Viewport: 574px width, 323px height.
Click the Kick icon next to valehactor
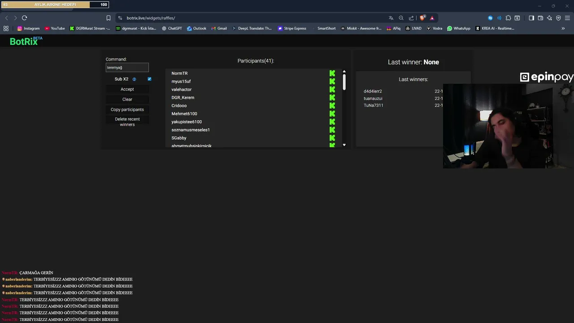point(332,89)
